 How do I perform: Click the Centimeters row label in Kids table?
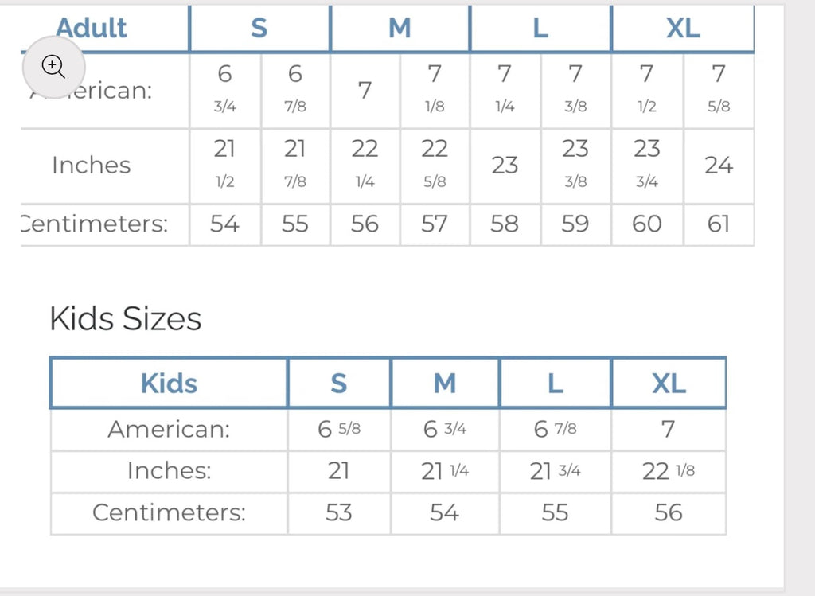[169, 512]
